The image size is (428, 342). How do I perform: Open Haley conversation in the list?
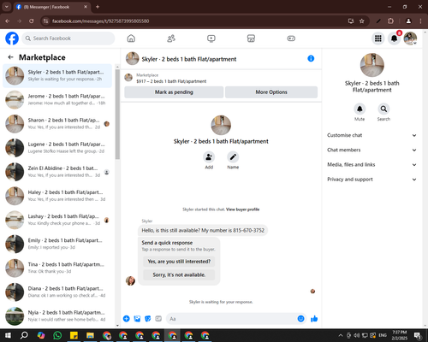click(x=57, y=196)
